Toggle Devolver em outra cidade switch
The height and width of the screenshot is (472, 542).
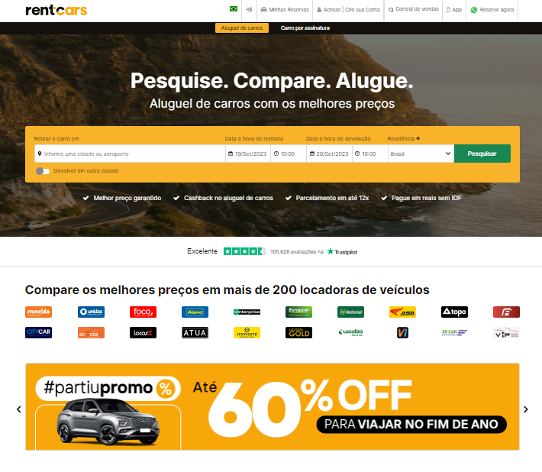[43, 171]
